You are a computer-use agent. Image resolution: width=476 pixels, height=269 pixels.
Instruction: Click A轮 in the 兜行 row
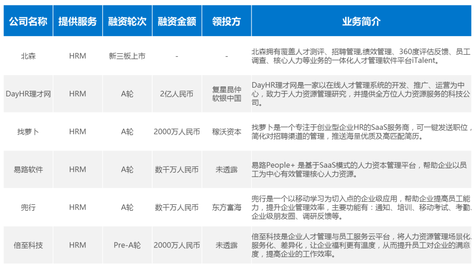click(127, 207)
